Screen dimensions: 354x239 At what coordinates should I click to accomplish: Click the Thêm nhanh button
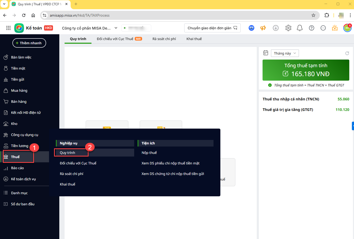click(29, 43)
